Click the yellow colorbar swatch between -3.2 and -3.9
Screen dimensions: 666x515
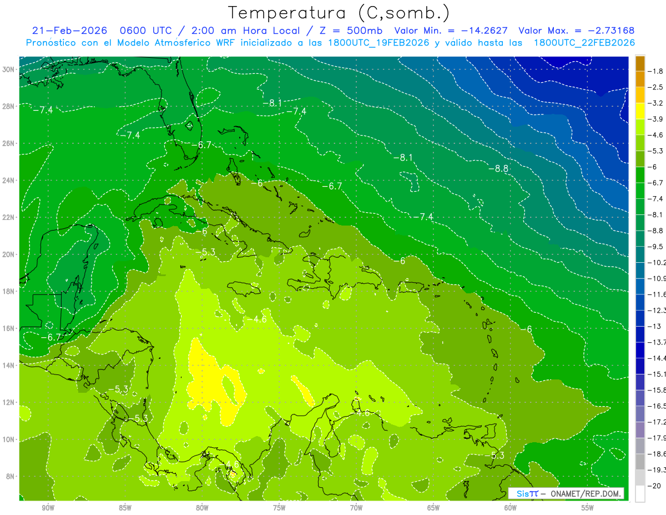(x=640, y=111)
